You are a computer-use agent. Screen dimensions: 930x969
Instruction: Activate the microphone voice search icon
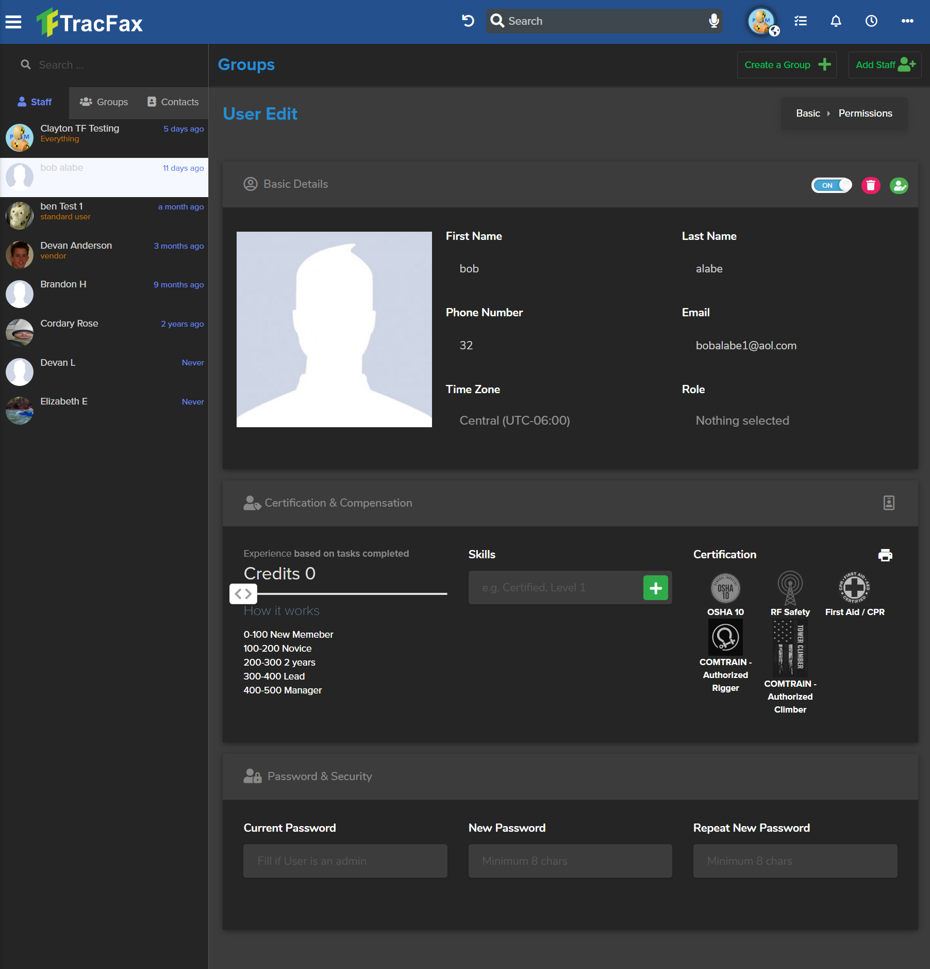[714, 21]
